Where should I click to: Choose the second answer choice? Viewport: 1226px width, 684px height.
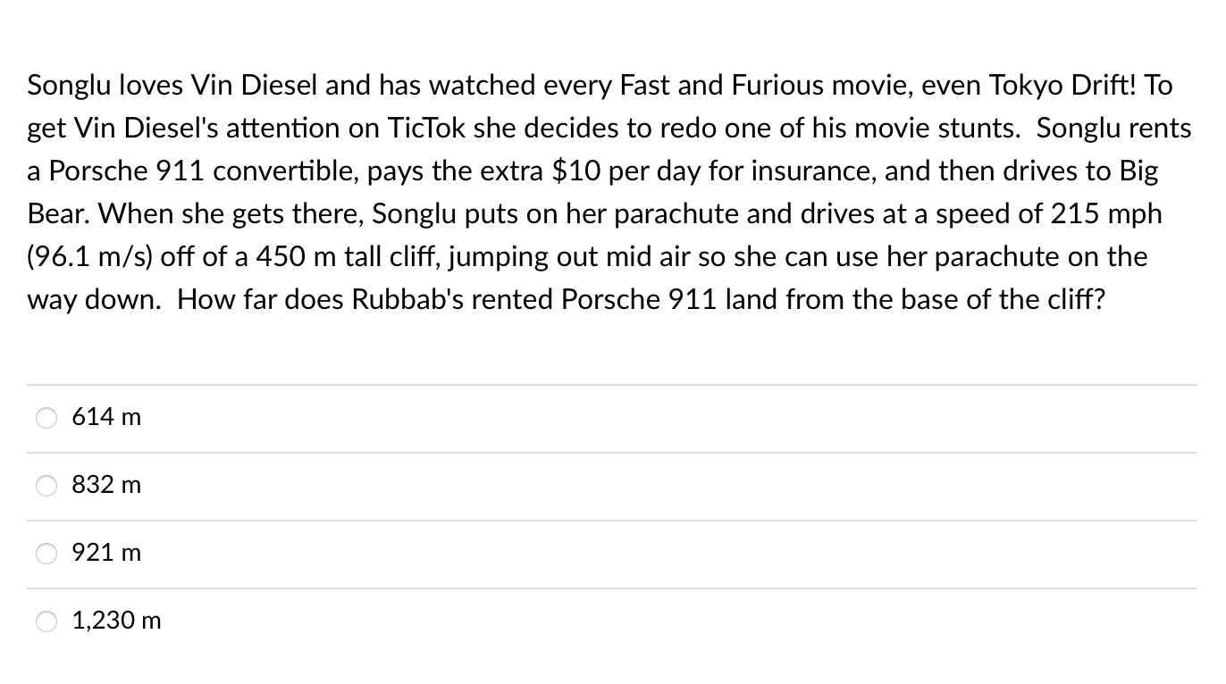click(x=106, y=484)
